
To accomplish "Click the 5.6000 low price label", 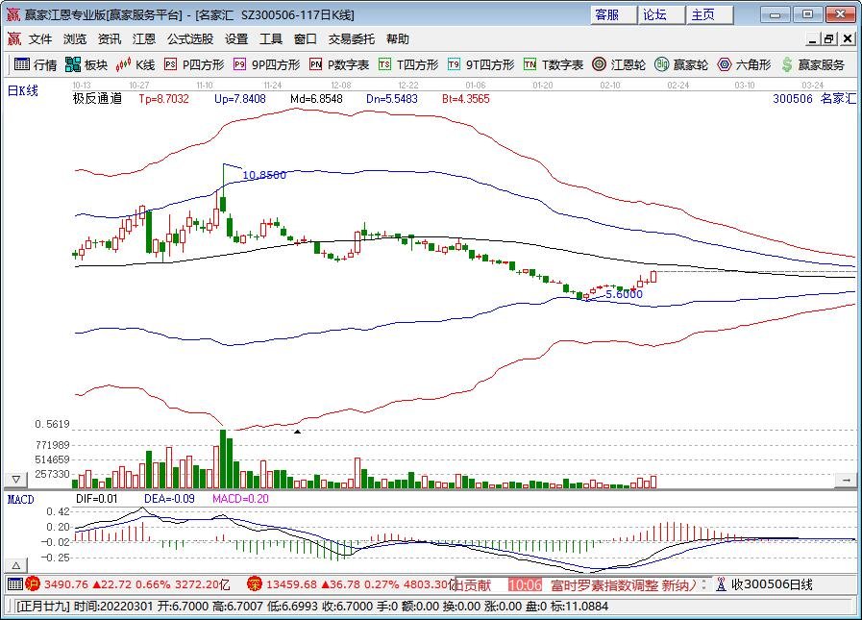I will coord(624,294).
